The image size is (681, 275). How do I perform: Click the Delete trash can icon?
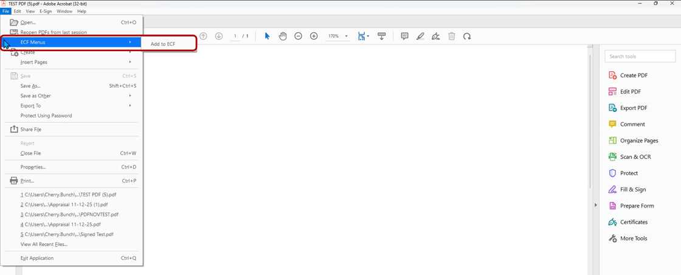click(x=452, y=37)
